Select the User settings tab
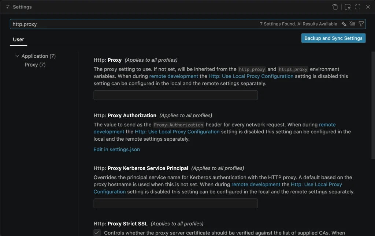The width and height of the screenshot is (375, 236). (x=18, y=39)
